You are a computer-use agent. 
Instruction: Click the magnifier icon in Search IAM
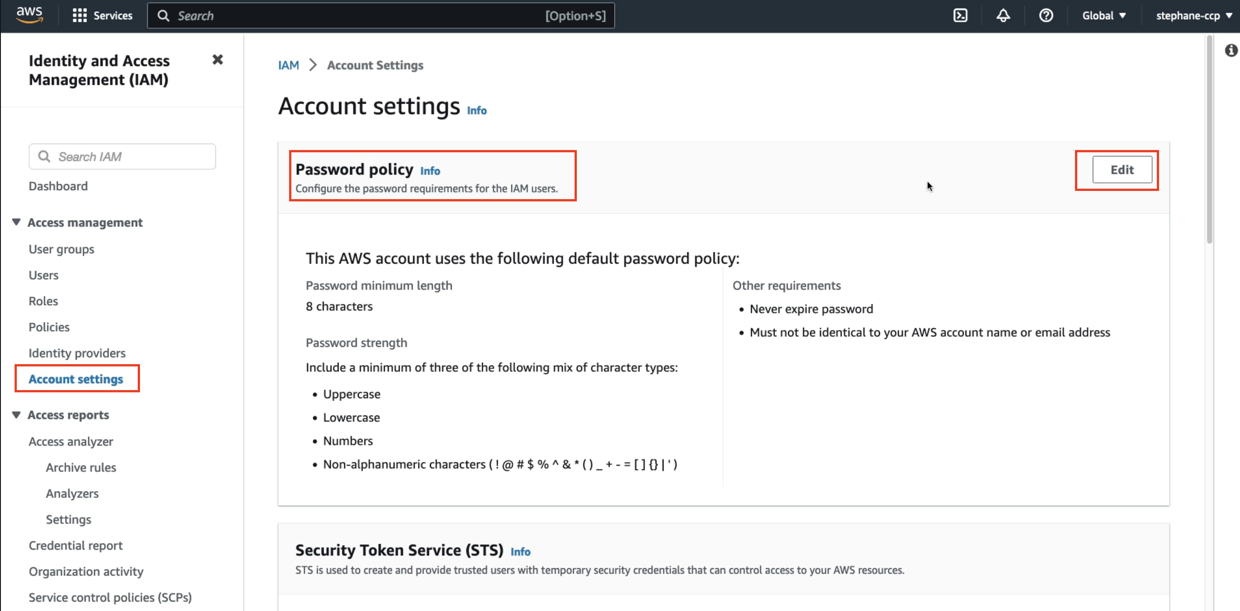(x=44, y=156)
